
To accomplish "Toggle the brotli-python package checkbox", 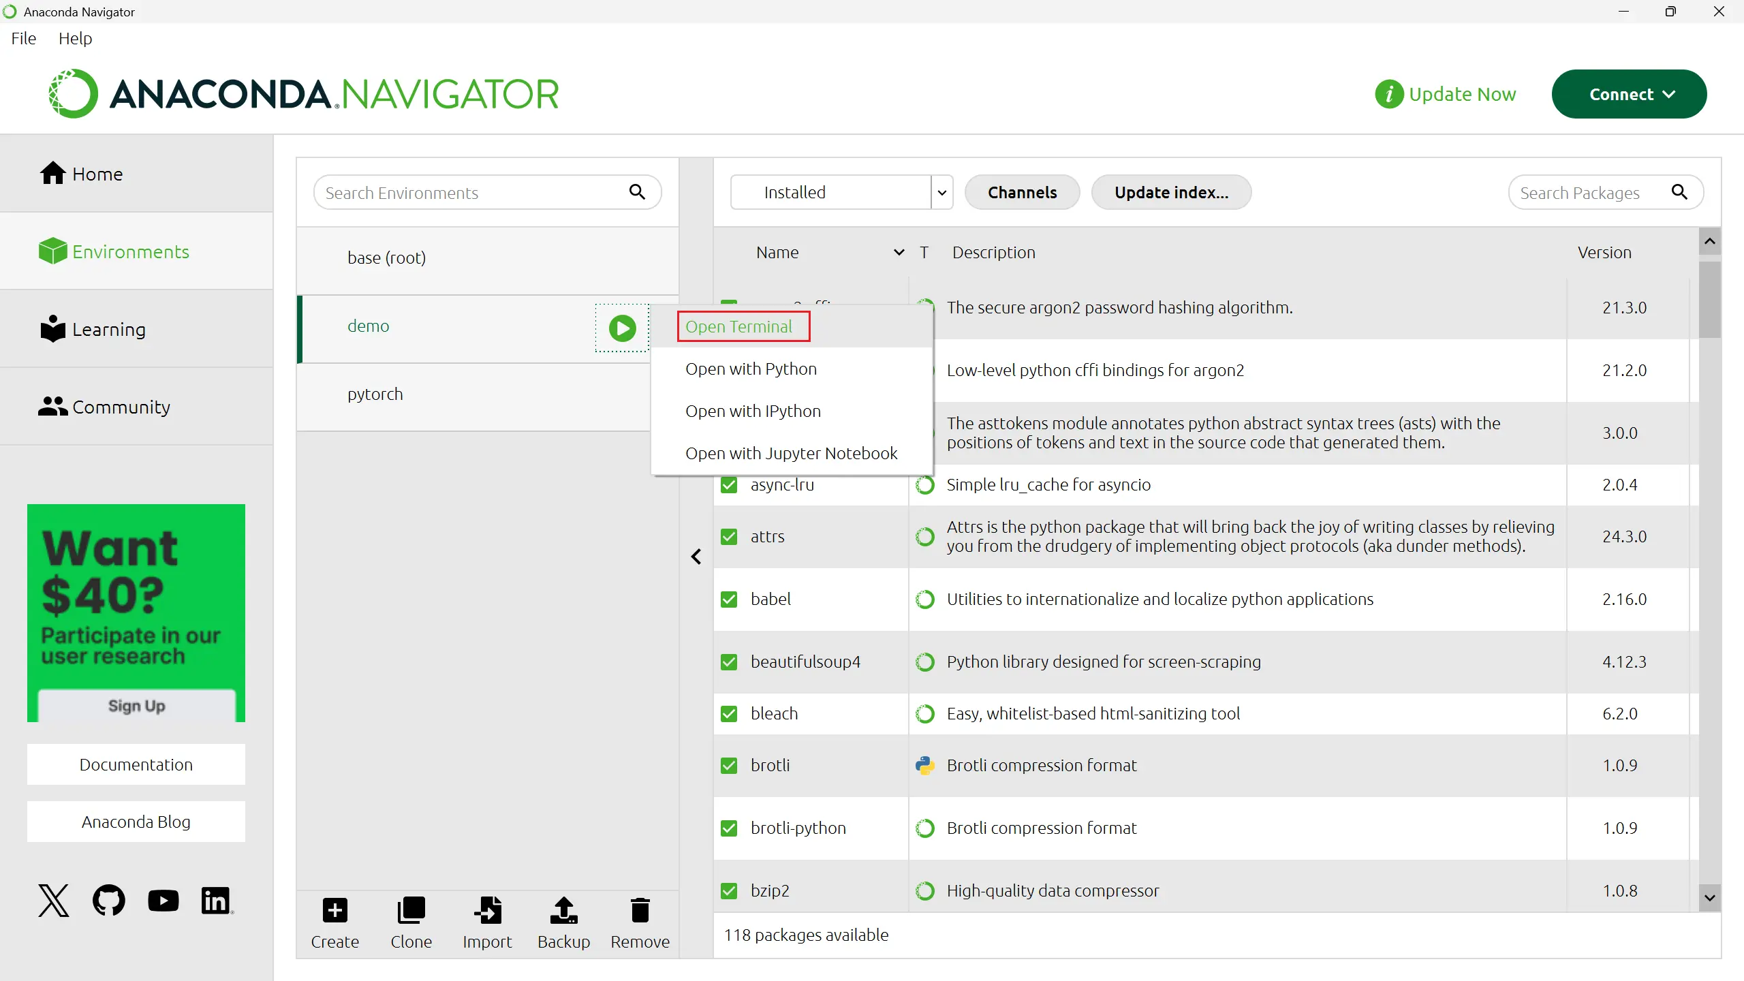I will pyautogui.click(x=729, y=828).
